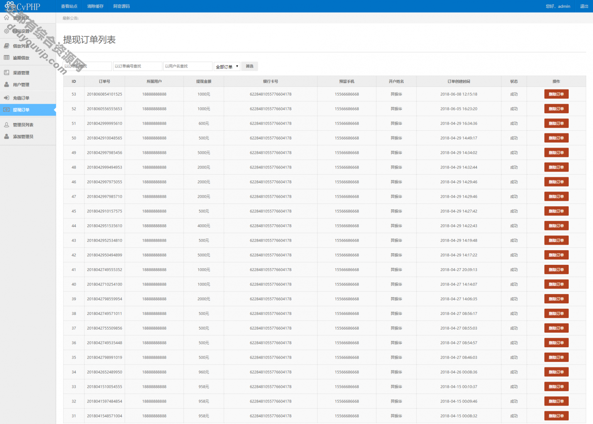
Task: Click timestamp 2018-04-26 00:08:36
Action: (x=459, y=372)
